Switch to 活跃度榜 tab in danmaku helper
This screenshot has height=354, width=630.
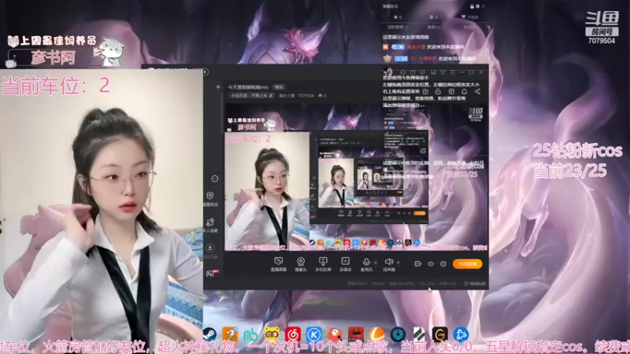398,28
